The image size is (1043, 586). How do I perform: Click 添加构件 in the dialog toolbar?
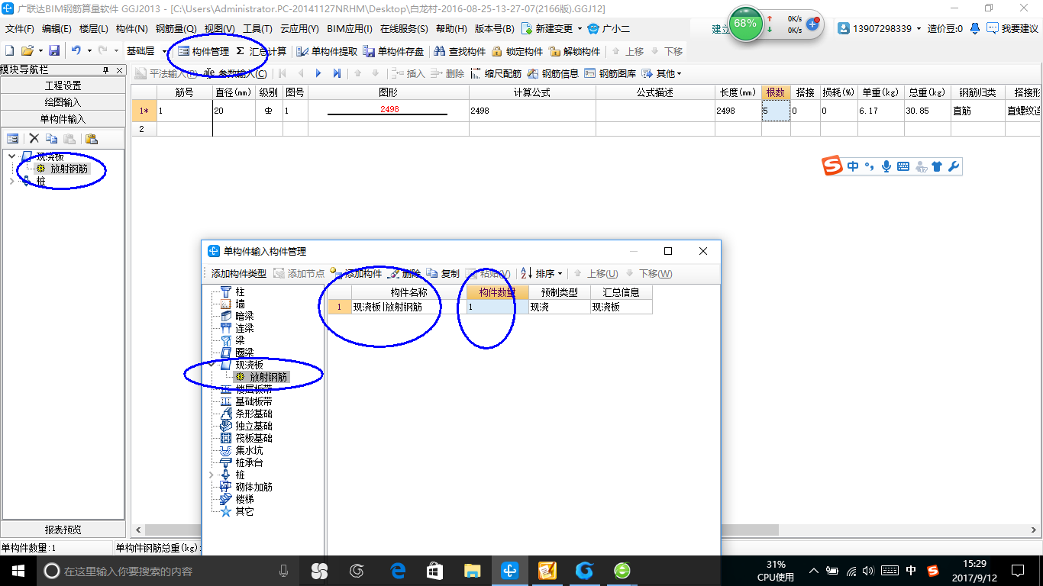[356, 274]
